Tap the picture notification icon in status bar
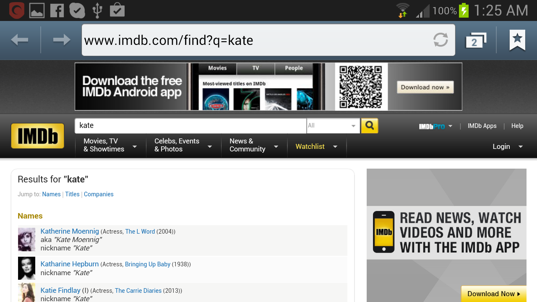The height and width of the screenshot is (302, 537). pos(37,10)
